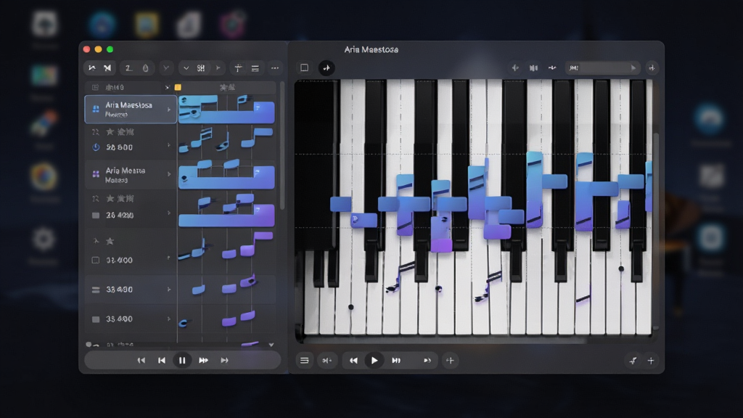
Task: Select the Aria Maestosa track row
Action: 131,110
